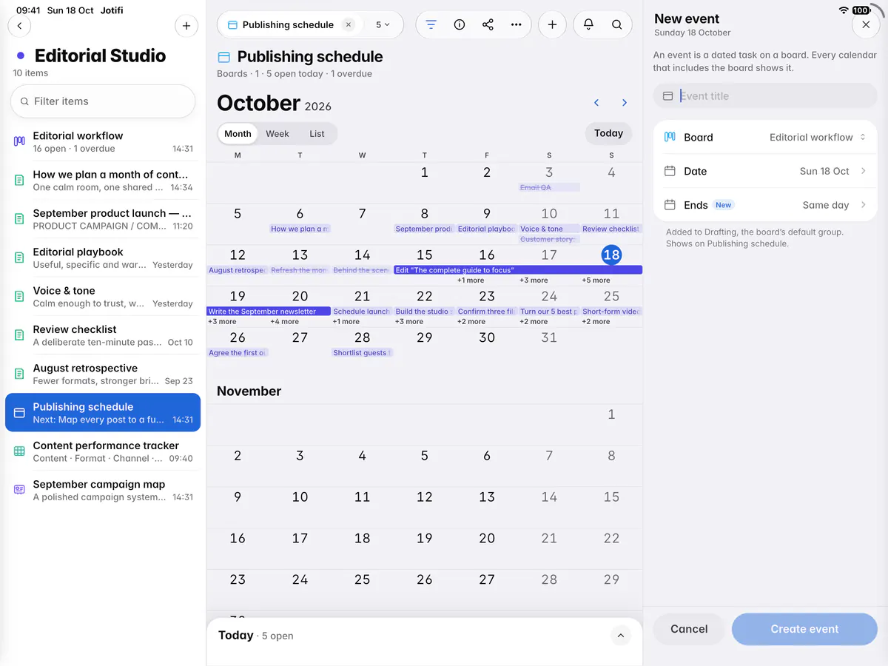Open the Edit "The complete guide to focus" event

(518, 270)
